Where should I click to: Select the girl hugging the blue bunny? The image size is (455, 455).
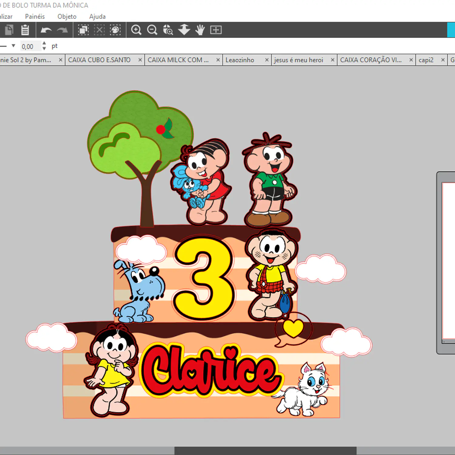coord(201,182)
